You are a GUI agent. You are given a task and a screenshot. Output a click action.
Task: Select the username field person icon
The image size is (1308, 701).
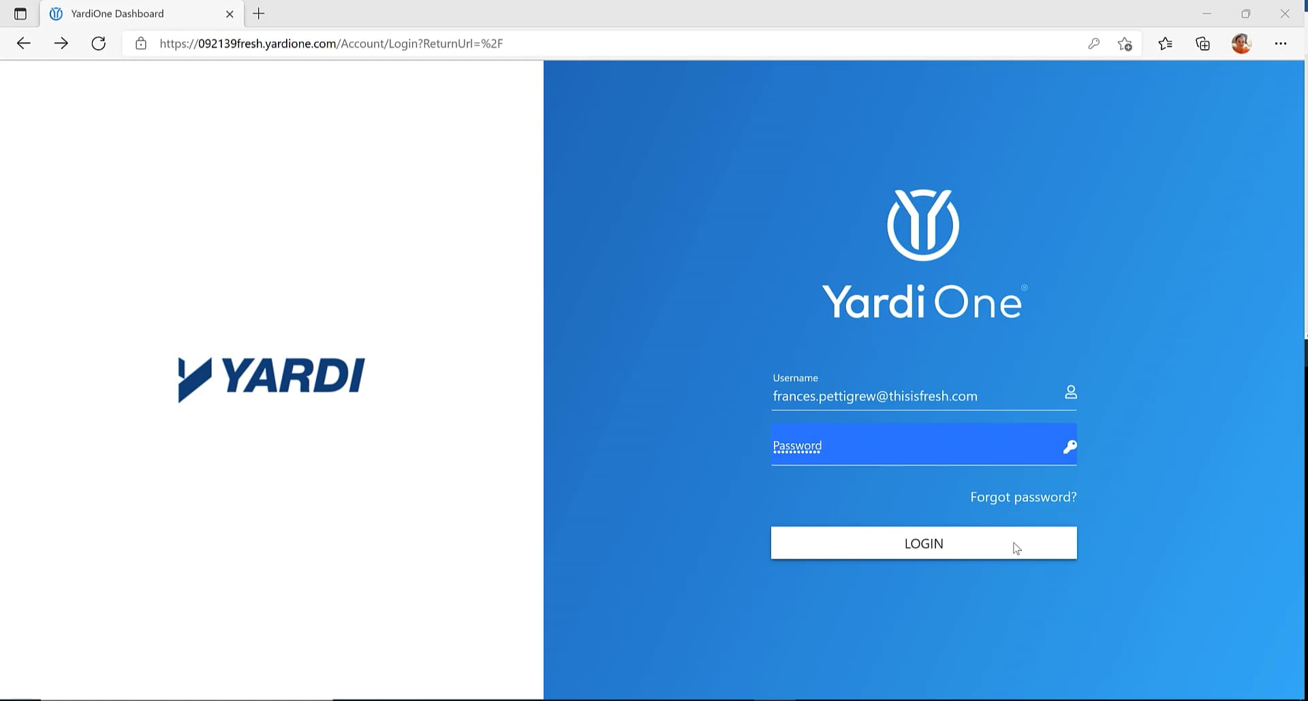pos(1070,392)
